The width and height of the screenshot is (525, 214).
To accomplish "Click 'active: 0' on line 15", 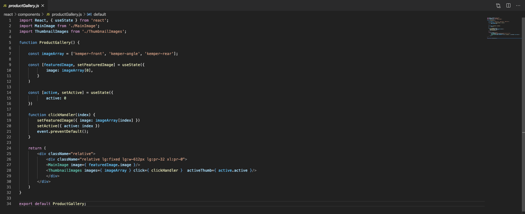I will pos(56,98).
